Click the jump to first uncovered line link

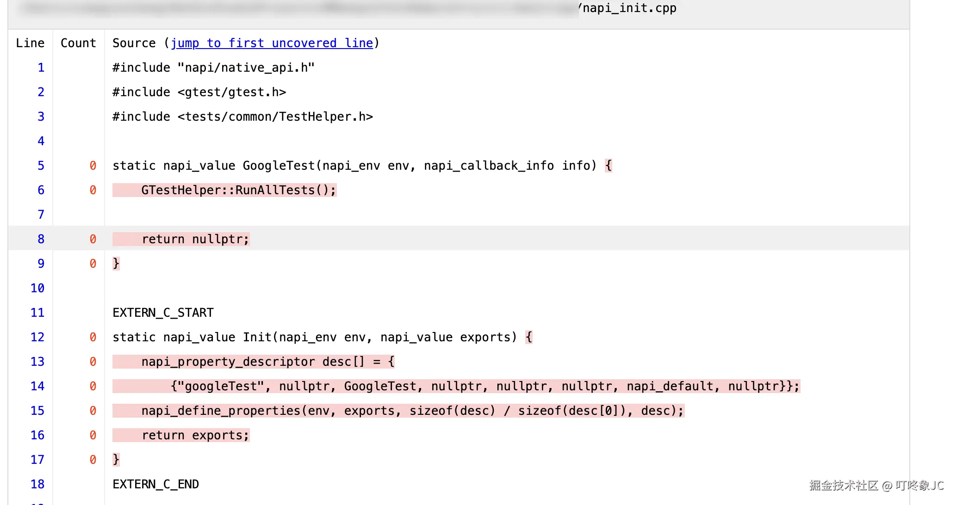tap(272, 43)
